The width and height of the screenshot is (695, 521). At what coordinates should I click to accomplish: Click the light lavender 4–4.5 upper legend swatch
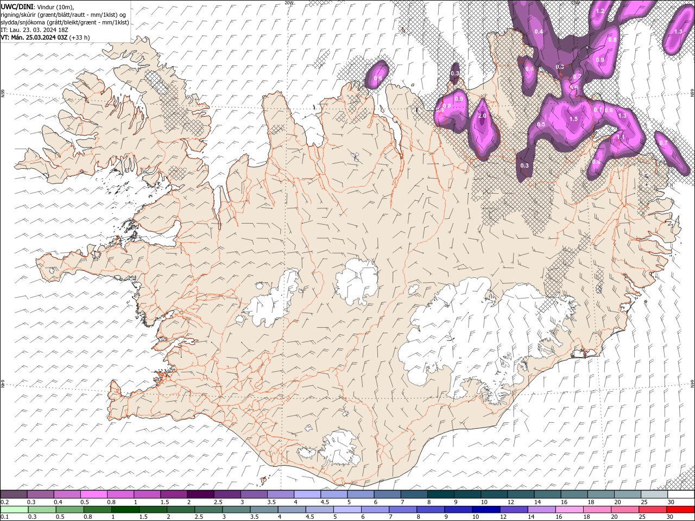pyautogui.click(x=307, y=494)
